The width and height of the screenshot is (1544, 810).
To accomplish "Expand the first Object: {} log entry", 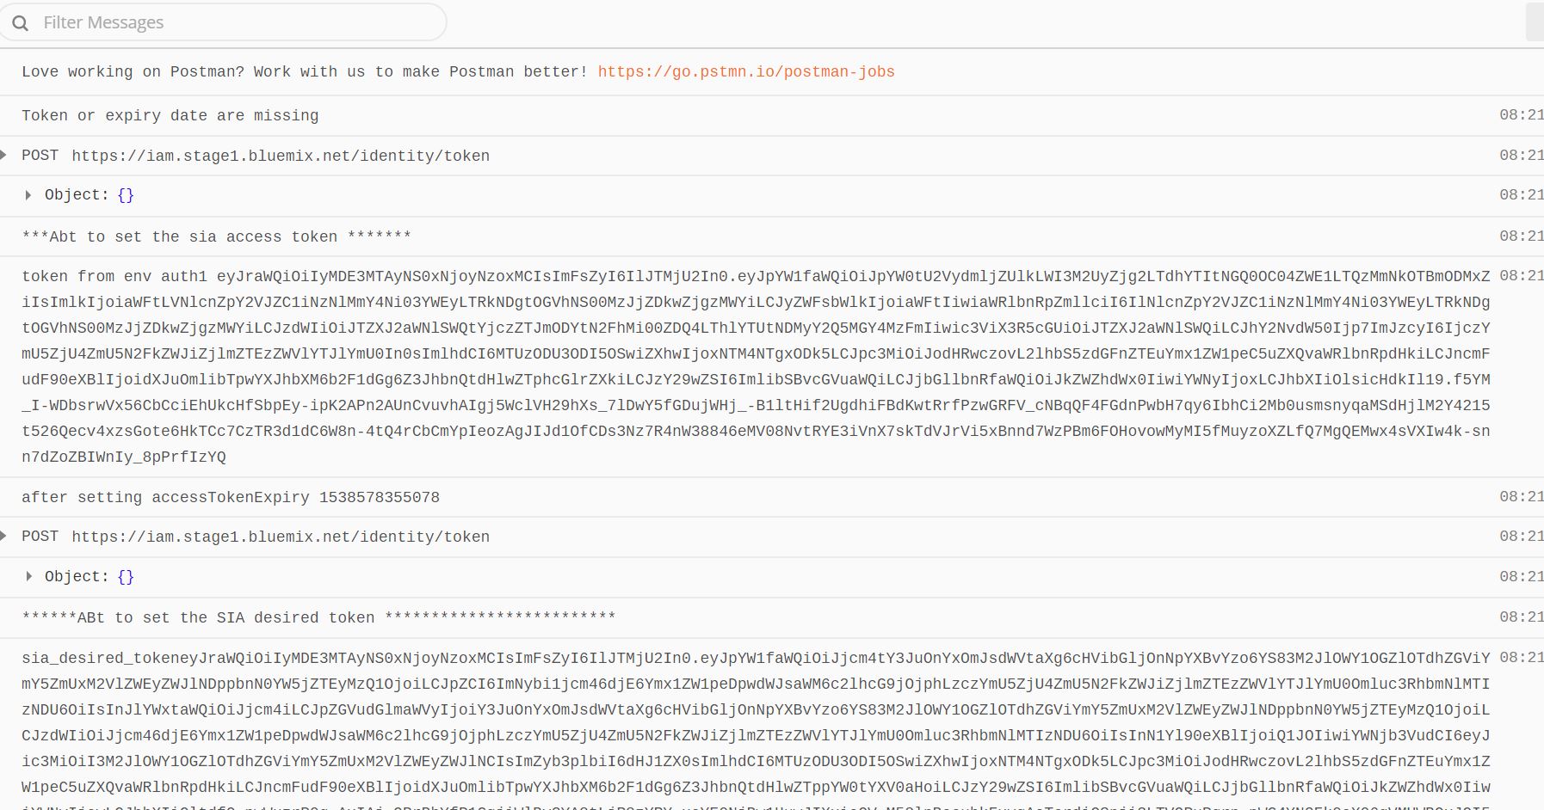I will (28, 194).
